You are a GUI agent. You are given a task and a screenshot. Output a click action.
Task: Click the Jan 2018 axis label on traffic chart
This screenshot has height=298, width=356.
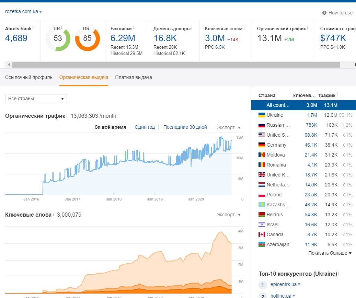114,199
